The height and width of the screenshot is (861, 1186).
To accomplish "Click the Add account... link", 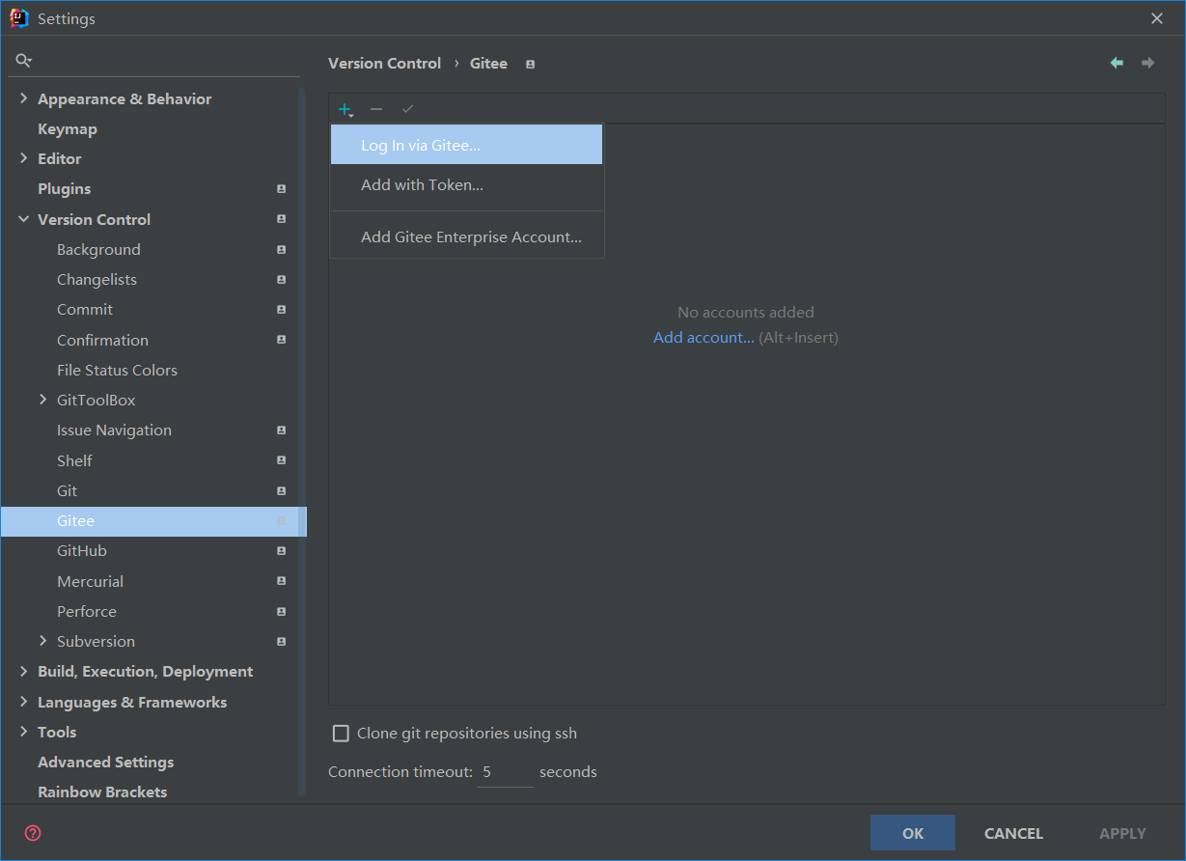I will pos(703,338).
